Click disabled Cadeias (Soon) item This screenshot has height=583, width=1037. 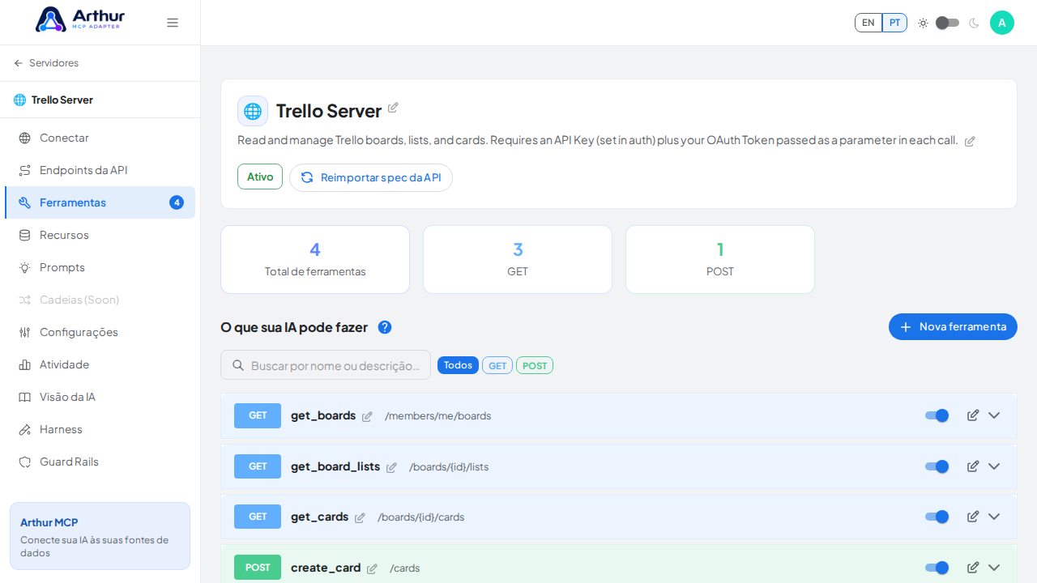(100, 300)
